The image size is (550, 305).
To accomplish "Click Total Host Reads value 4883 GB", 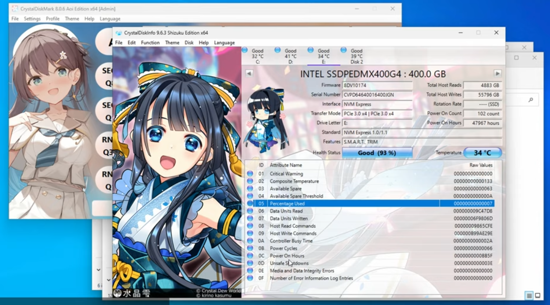I will click(482, 85).
